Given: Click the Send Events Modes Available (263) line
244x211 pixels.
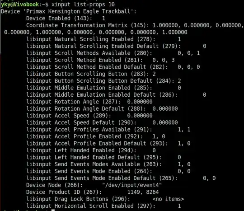Looking at the screenshot, I should (x=108, y=164).
